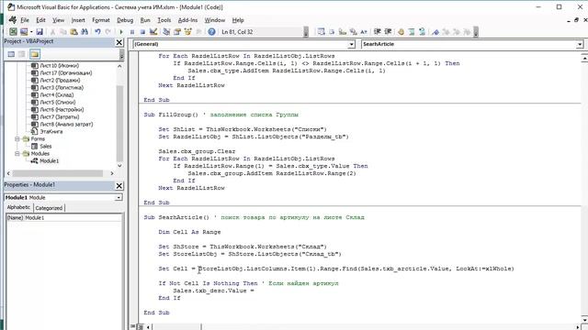Switch to Procedure View at the bottom-left corner
Image resolution: width=588 pixels, height=330 pixels.
[132, 326]
